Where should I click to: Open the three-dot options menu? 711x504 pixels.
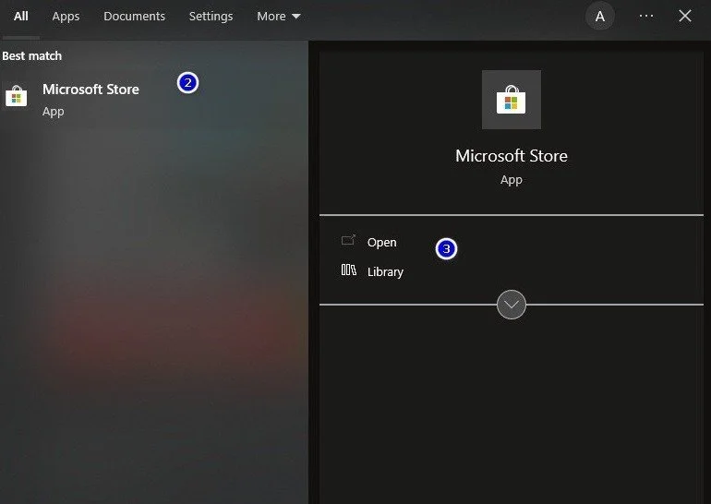tap(646, 16)
